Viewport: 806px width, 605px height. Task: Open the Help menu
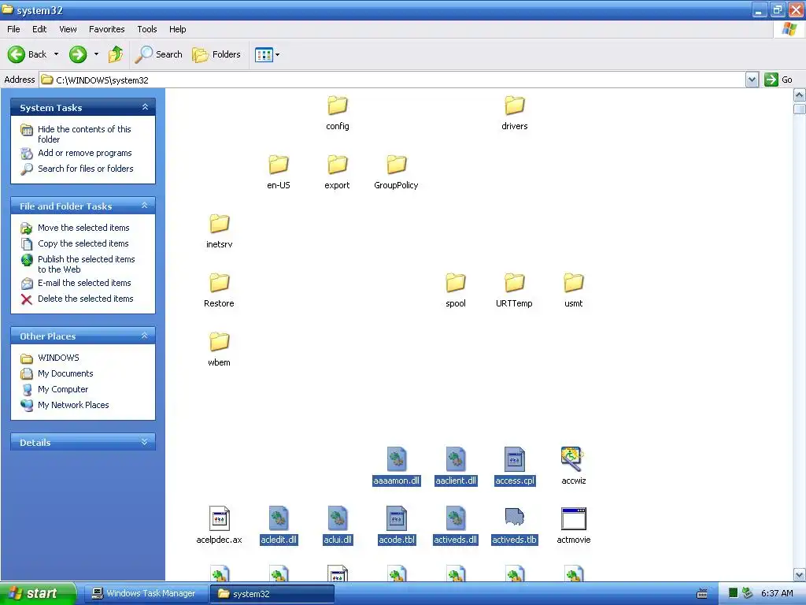pos(177,29)
